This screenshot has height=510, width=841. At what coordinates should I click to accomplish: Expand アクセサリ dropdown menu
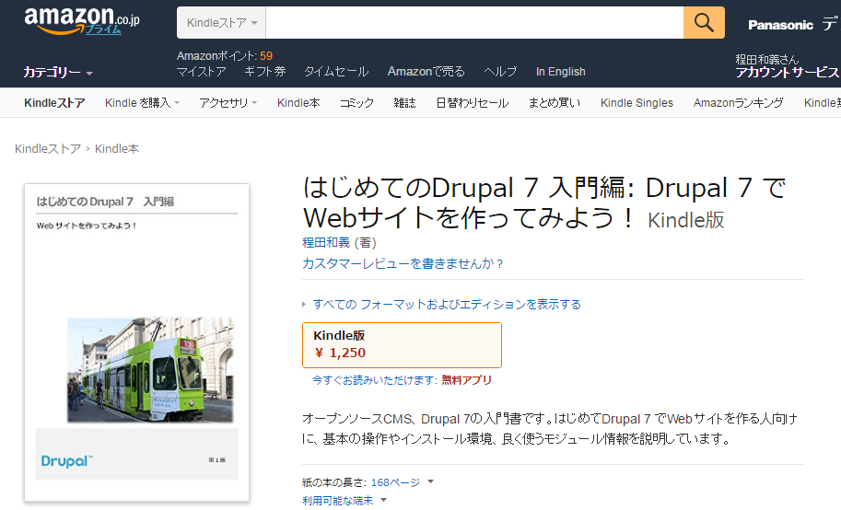pyautogui.click(x=228, y=102)
